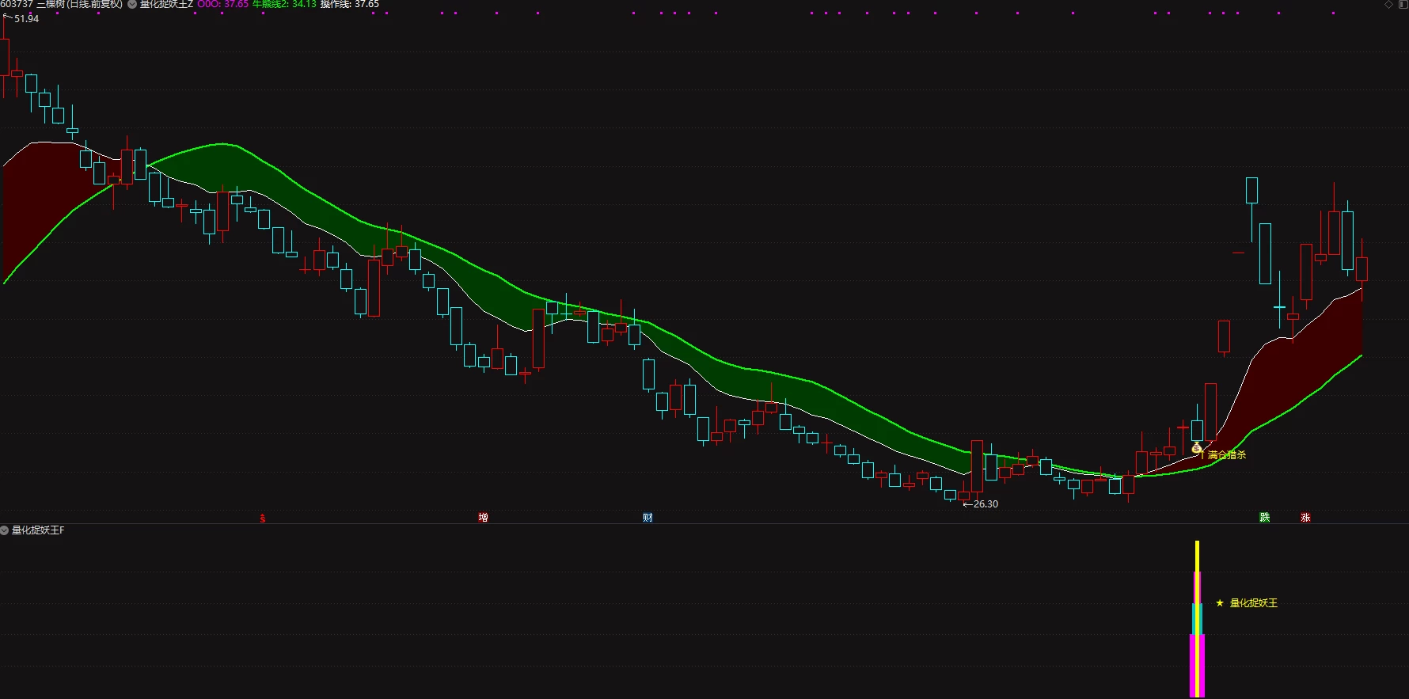Click the magenta OOO: 37.65 value
The image size is (1409, 699).
(x=222, y=4)
